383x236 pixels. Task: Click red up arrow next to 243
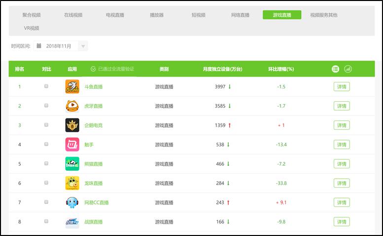[x=228, y=202]
